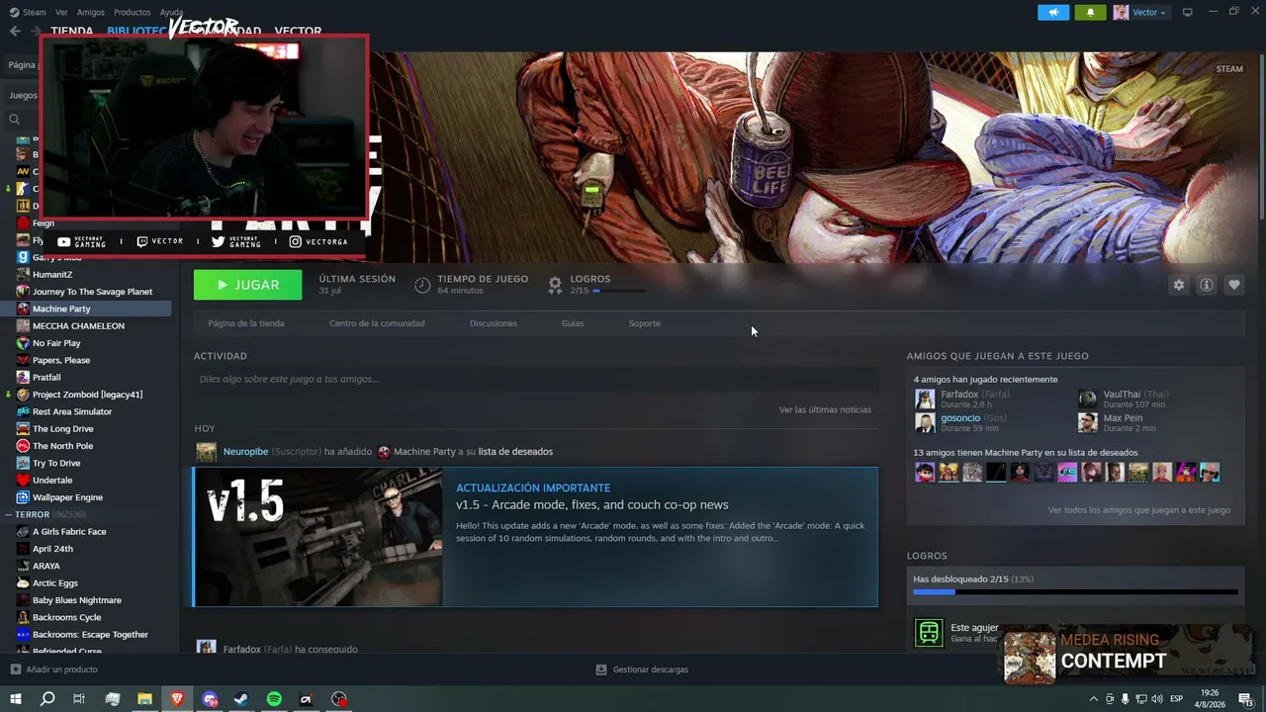Open Steam from the taskbar
Viewport: 1266px width, 712px height.
coord(241,699)
